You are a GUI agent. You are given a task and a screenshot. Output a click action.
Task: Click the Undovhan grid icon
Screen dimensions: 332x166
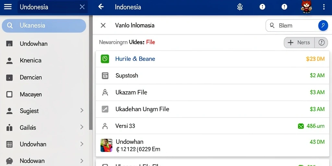pyautogui.click(x=9, y=144)
